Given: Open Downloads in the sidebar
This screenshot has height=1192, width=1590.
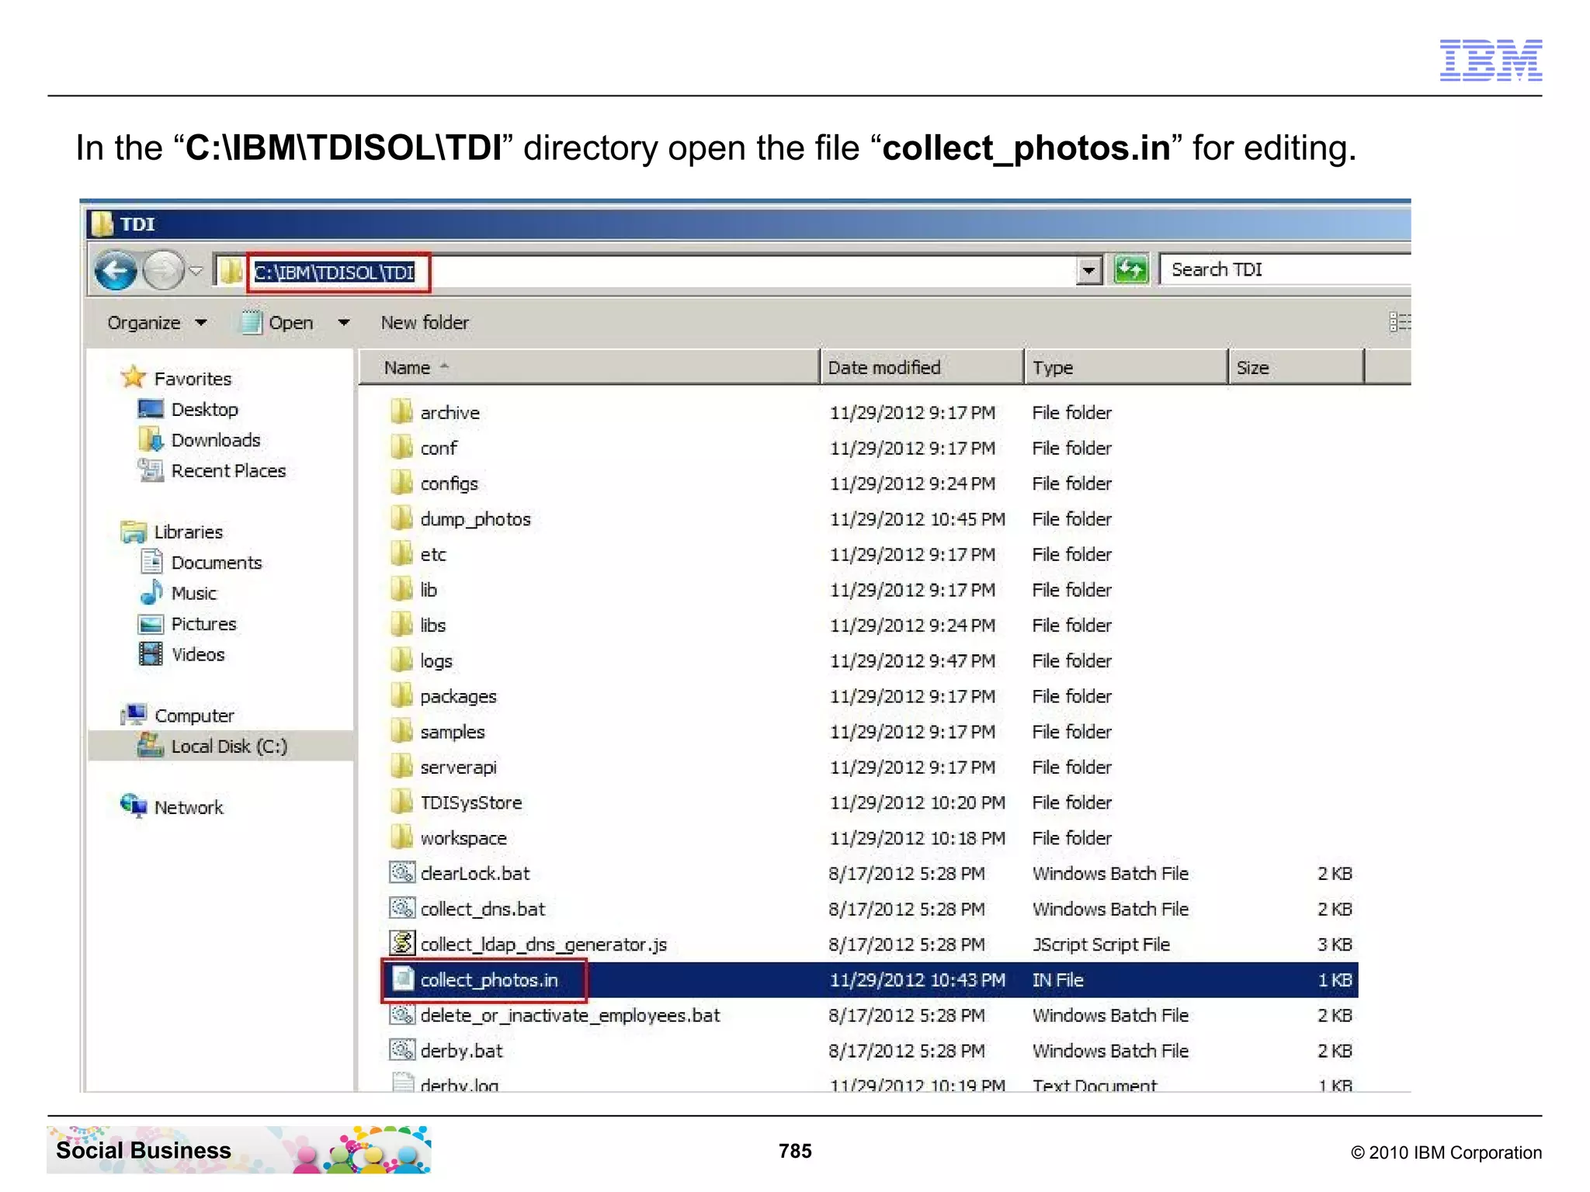Looking at the screenshot, I should [216, 440].
